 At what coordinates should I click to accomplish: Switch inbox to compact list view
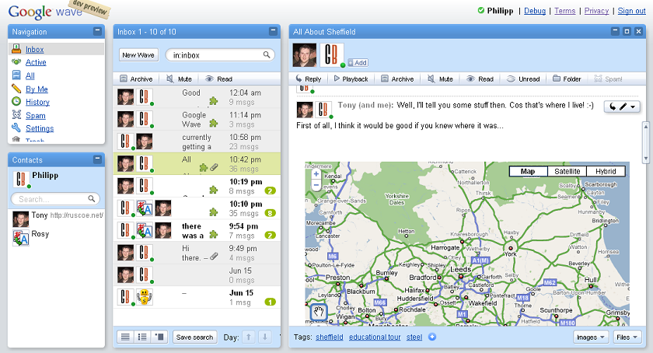click(x=125, y=337)
